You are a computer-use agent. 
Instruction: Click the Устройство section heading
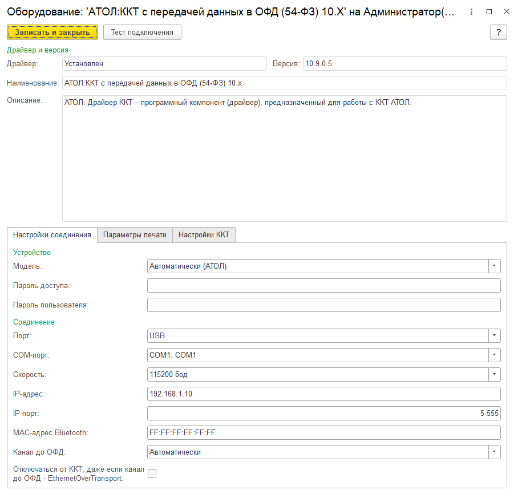click(x=32, y=253)
